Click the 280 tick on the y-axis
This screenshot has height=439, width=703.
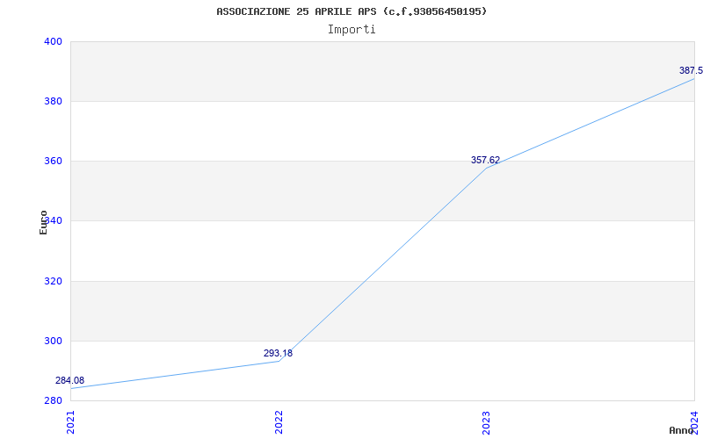(x=52, y=400)
